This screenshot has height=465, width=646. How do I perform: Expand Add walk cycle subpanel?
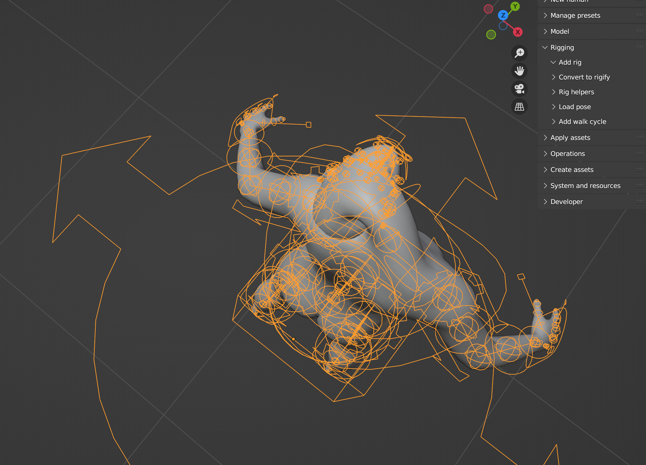[582, 122]
